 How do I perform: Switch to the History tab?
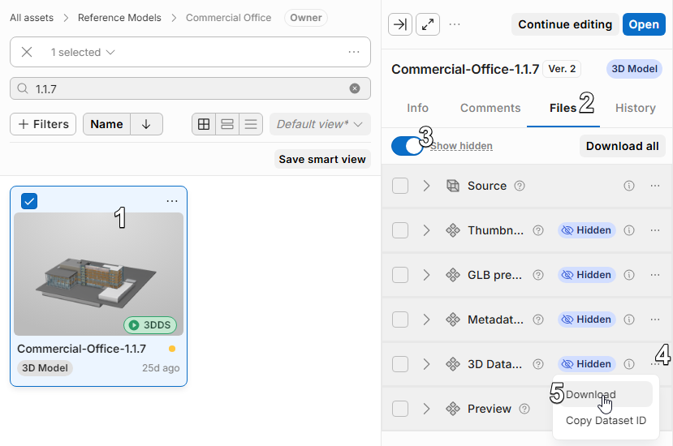tap(635, 108)
